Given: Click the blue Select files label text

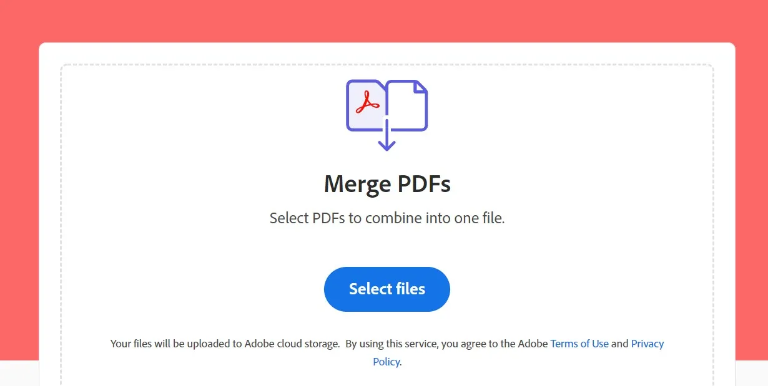Looking at the screenshot, I should coord(386,289).
